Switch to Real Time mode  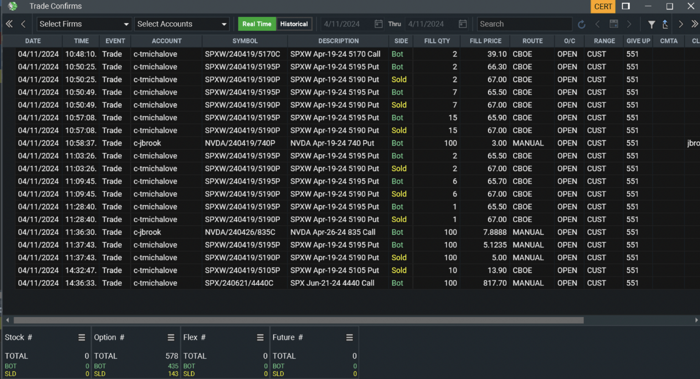click(257, 24)
